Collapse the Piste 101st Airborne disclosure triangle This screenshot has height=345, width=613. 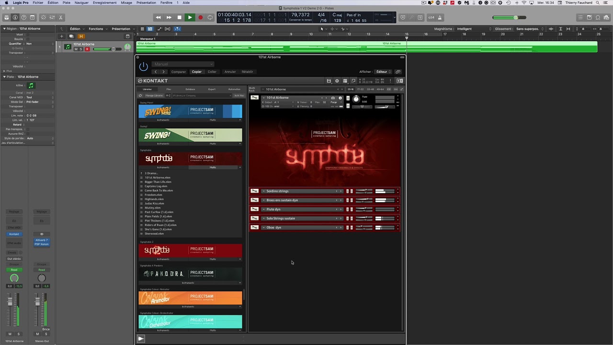tap(4, 77)
